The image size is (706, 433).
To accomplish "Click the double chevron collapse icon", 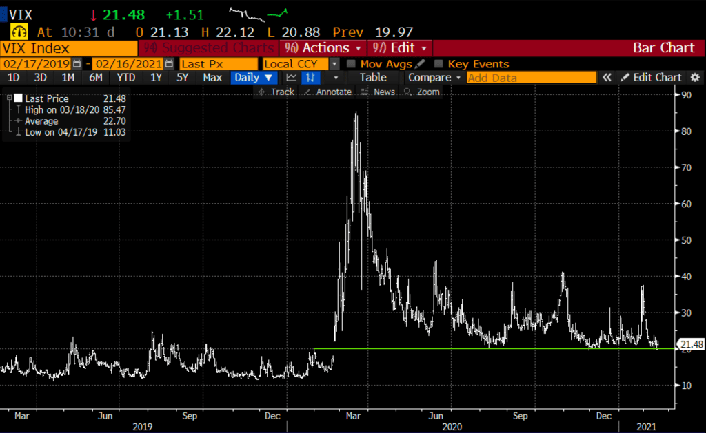I will point(607,78).
